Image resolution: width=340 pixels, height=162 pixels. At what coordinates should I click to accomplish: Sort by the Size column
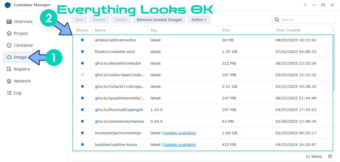coord(246,30)
